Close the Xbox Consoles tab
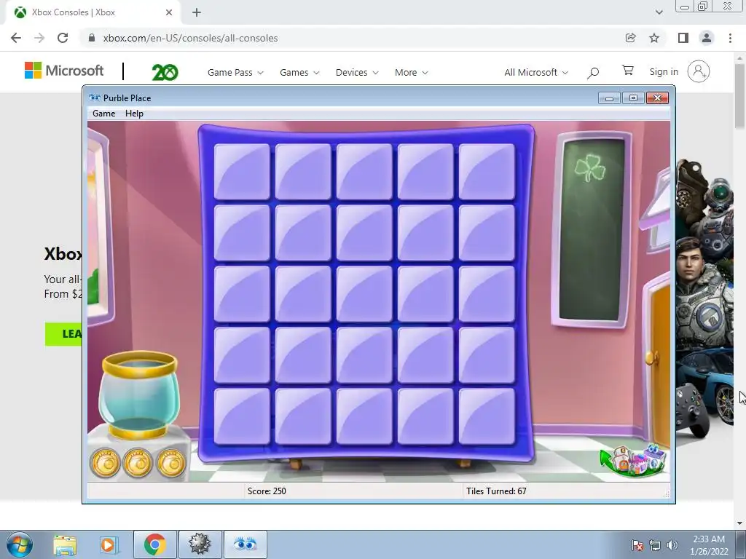This screenshot has width=746, height=559. (x=169, y=12)
